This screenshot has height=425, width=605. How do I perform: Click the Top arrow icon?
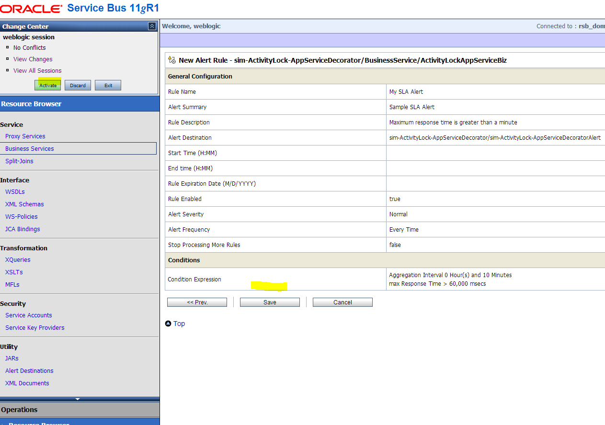click(x=168, y=324)
